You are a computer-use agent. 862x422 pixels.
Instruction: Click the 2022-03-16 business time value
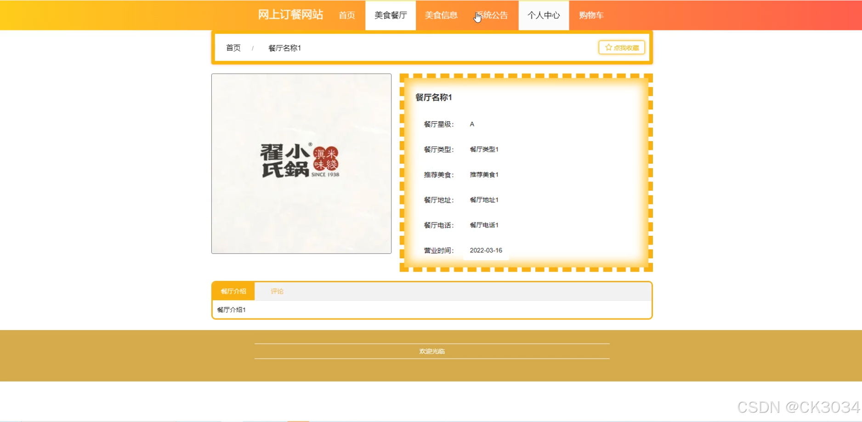point(486,251)
